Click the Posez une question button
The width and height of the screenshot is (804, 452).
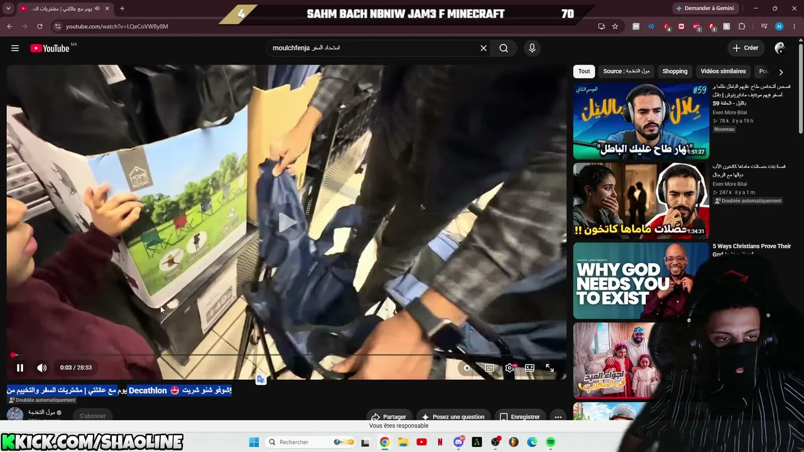(453, 417)
